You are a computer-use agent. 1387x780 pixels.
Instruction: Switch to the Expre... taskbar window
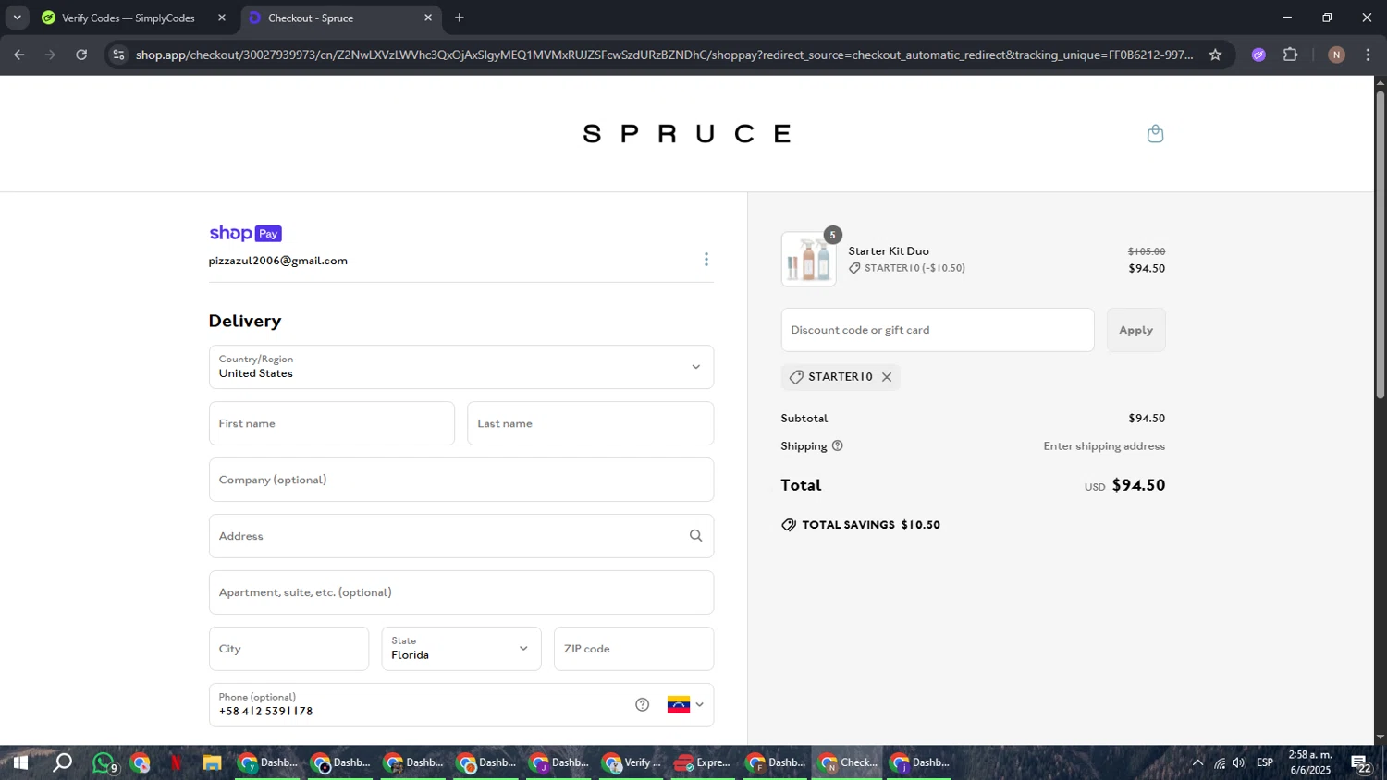coord(703,762)
